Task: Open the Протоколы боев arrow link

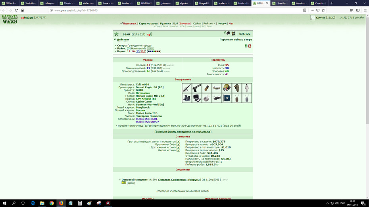Action: pyautogui.click(x=179, y=144)
